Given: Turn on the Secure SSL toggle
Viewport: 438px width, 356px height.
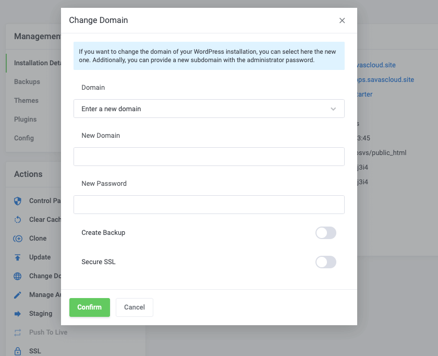Looking at the screenshot, I should [x=326, y=262].
